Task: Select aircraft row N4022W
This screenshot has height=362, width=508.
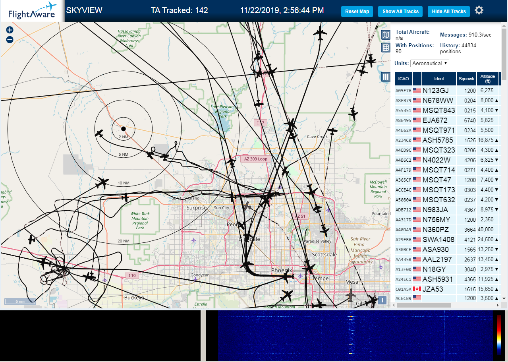Action: point(448,160)
